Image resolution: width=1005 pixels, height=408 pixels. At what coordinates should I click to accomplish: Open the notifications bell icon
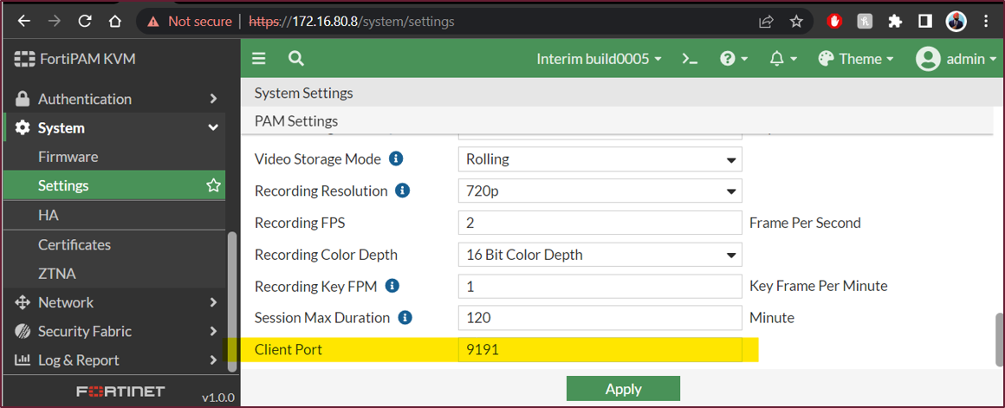[781, 59]
